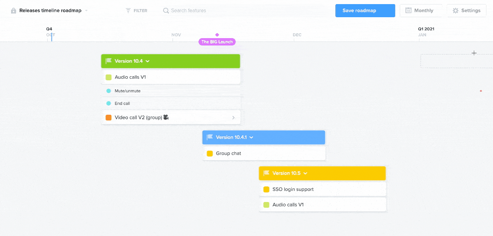Select the Mute/unmute sub-feature row
Image resolution: width=493 pixels, height=236 pixels.
tap(170, 91)
